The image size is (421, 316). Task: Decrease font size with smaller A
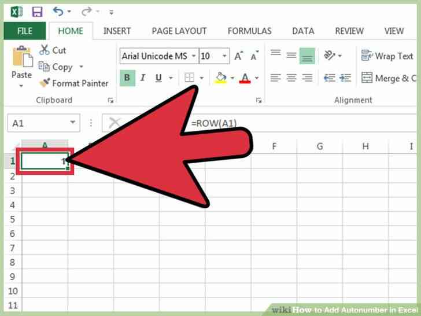tap(254, 56)
